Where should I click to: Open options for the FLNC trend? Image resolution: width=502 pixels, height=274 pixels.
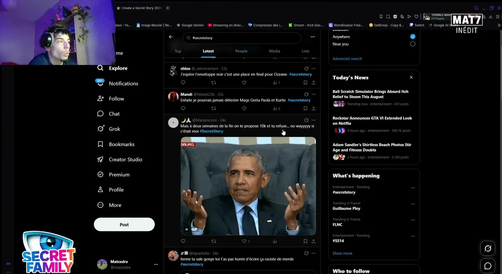click(413, 220)
